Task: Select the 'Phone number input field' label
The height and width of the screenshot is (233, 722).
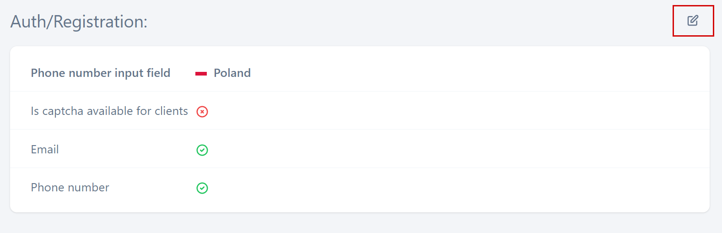Action: pyautogui.click(x=100, y=73)
